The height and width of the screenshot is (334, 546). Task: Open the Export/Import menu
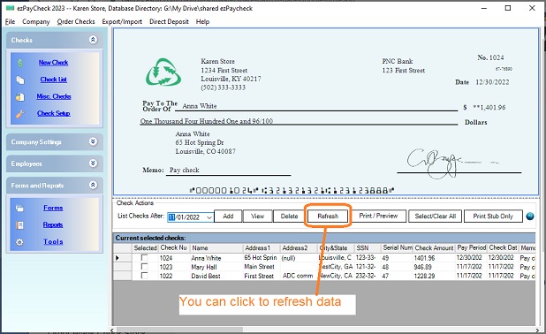pyautogui.click(x=122, y=21)
